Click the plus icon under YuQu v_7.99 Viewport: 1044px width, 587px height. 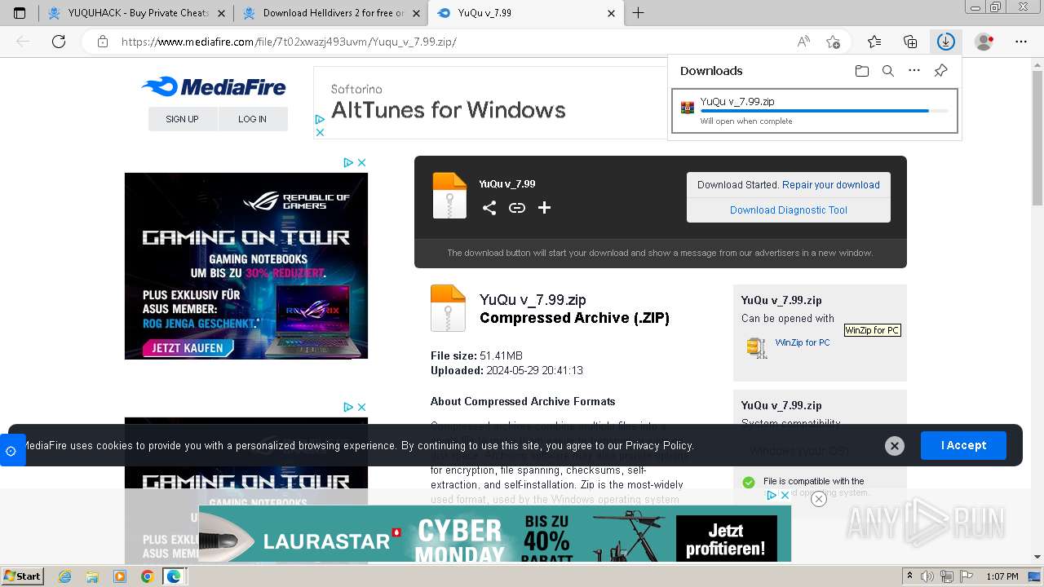click(x=545, y=208)
